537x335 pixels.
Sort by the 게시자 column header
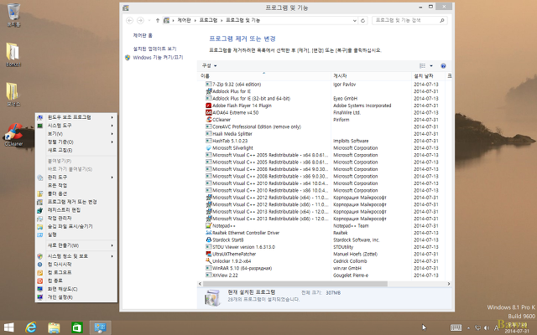[x=371, y=75]
